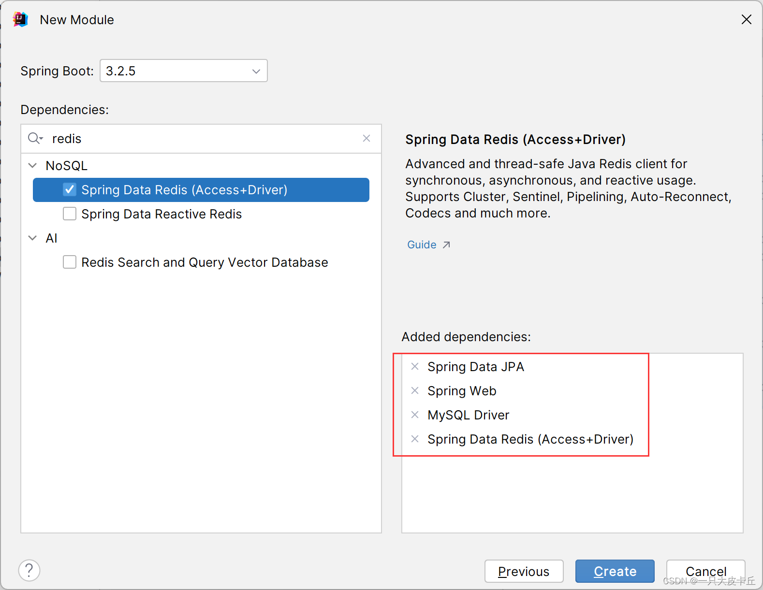Remove Spring Web dependency
Viewport: 763px width, 590px height.
coord(415,390)
